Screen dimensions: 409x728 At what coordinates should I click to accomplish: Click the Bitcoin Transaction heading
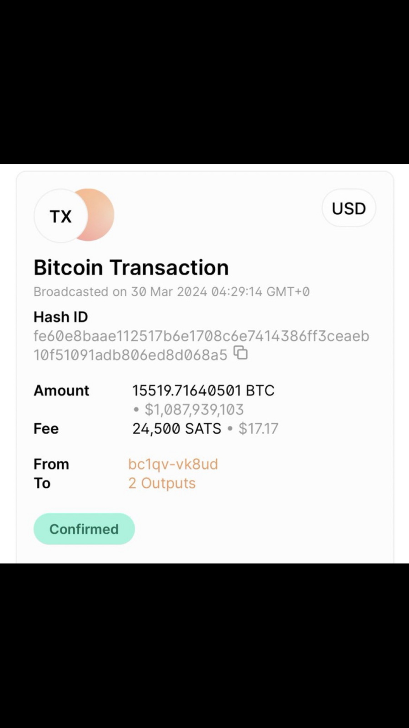(x=131, y=268)
